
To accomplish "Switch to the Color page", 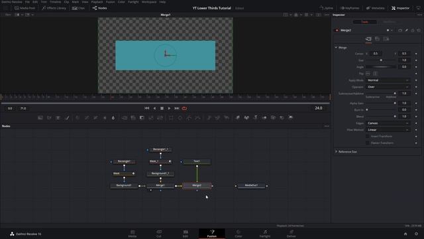I will pos(238,234).
